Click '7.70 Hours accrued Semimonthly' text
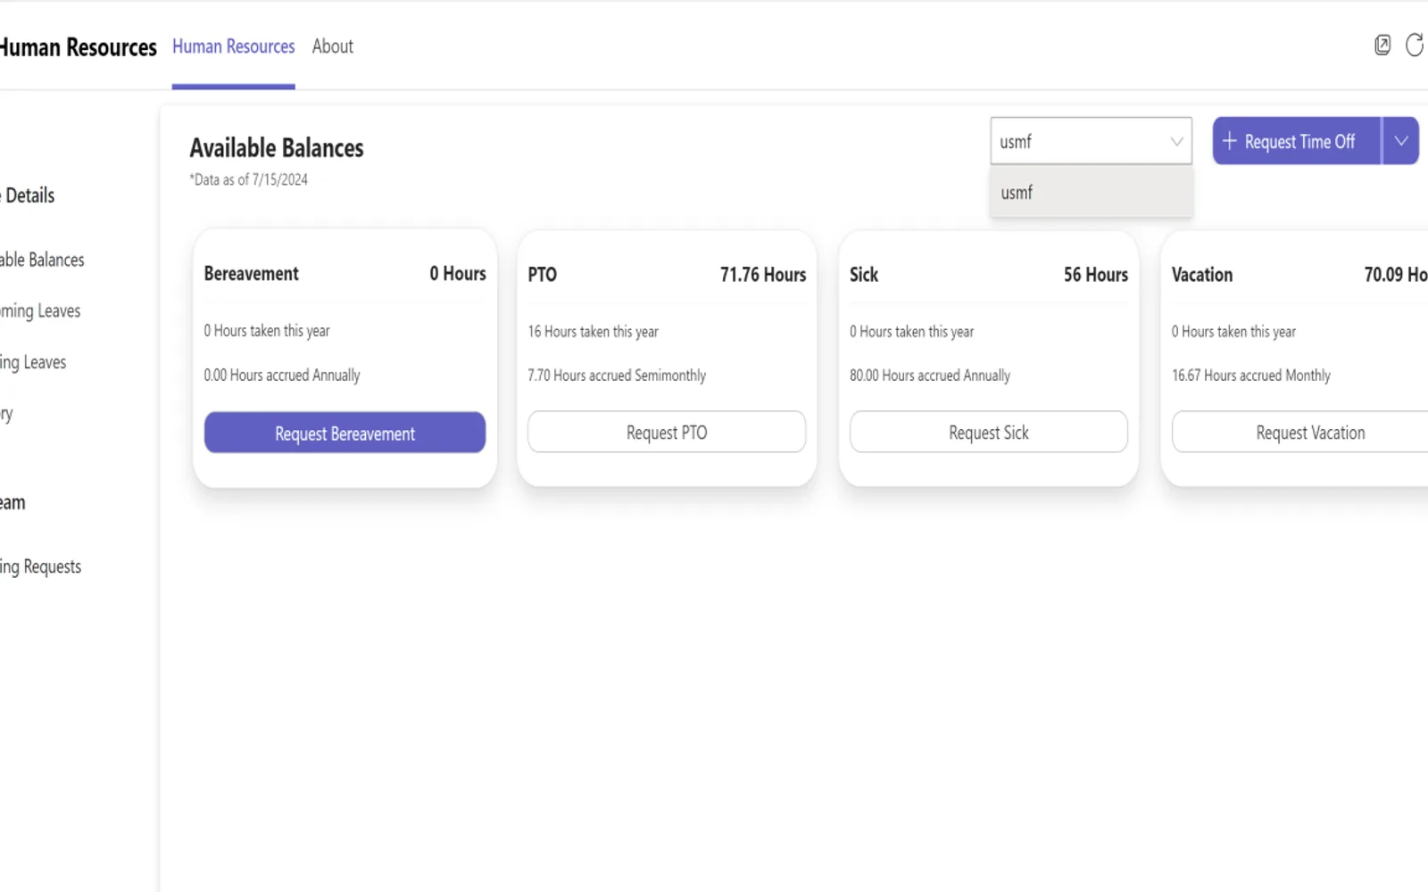Image resolution: width=1428 pixels, height=892 pixels. (616, 376)
